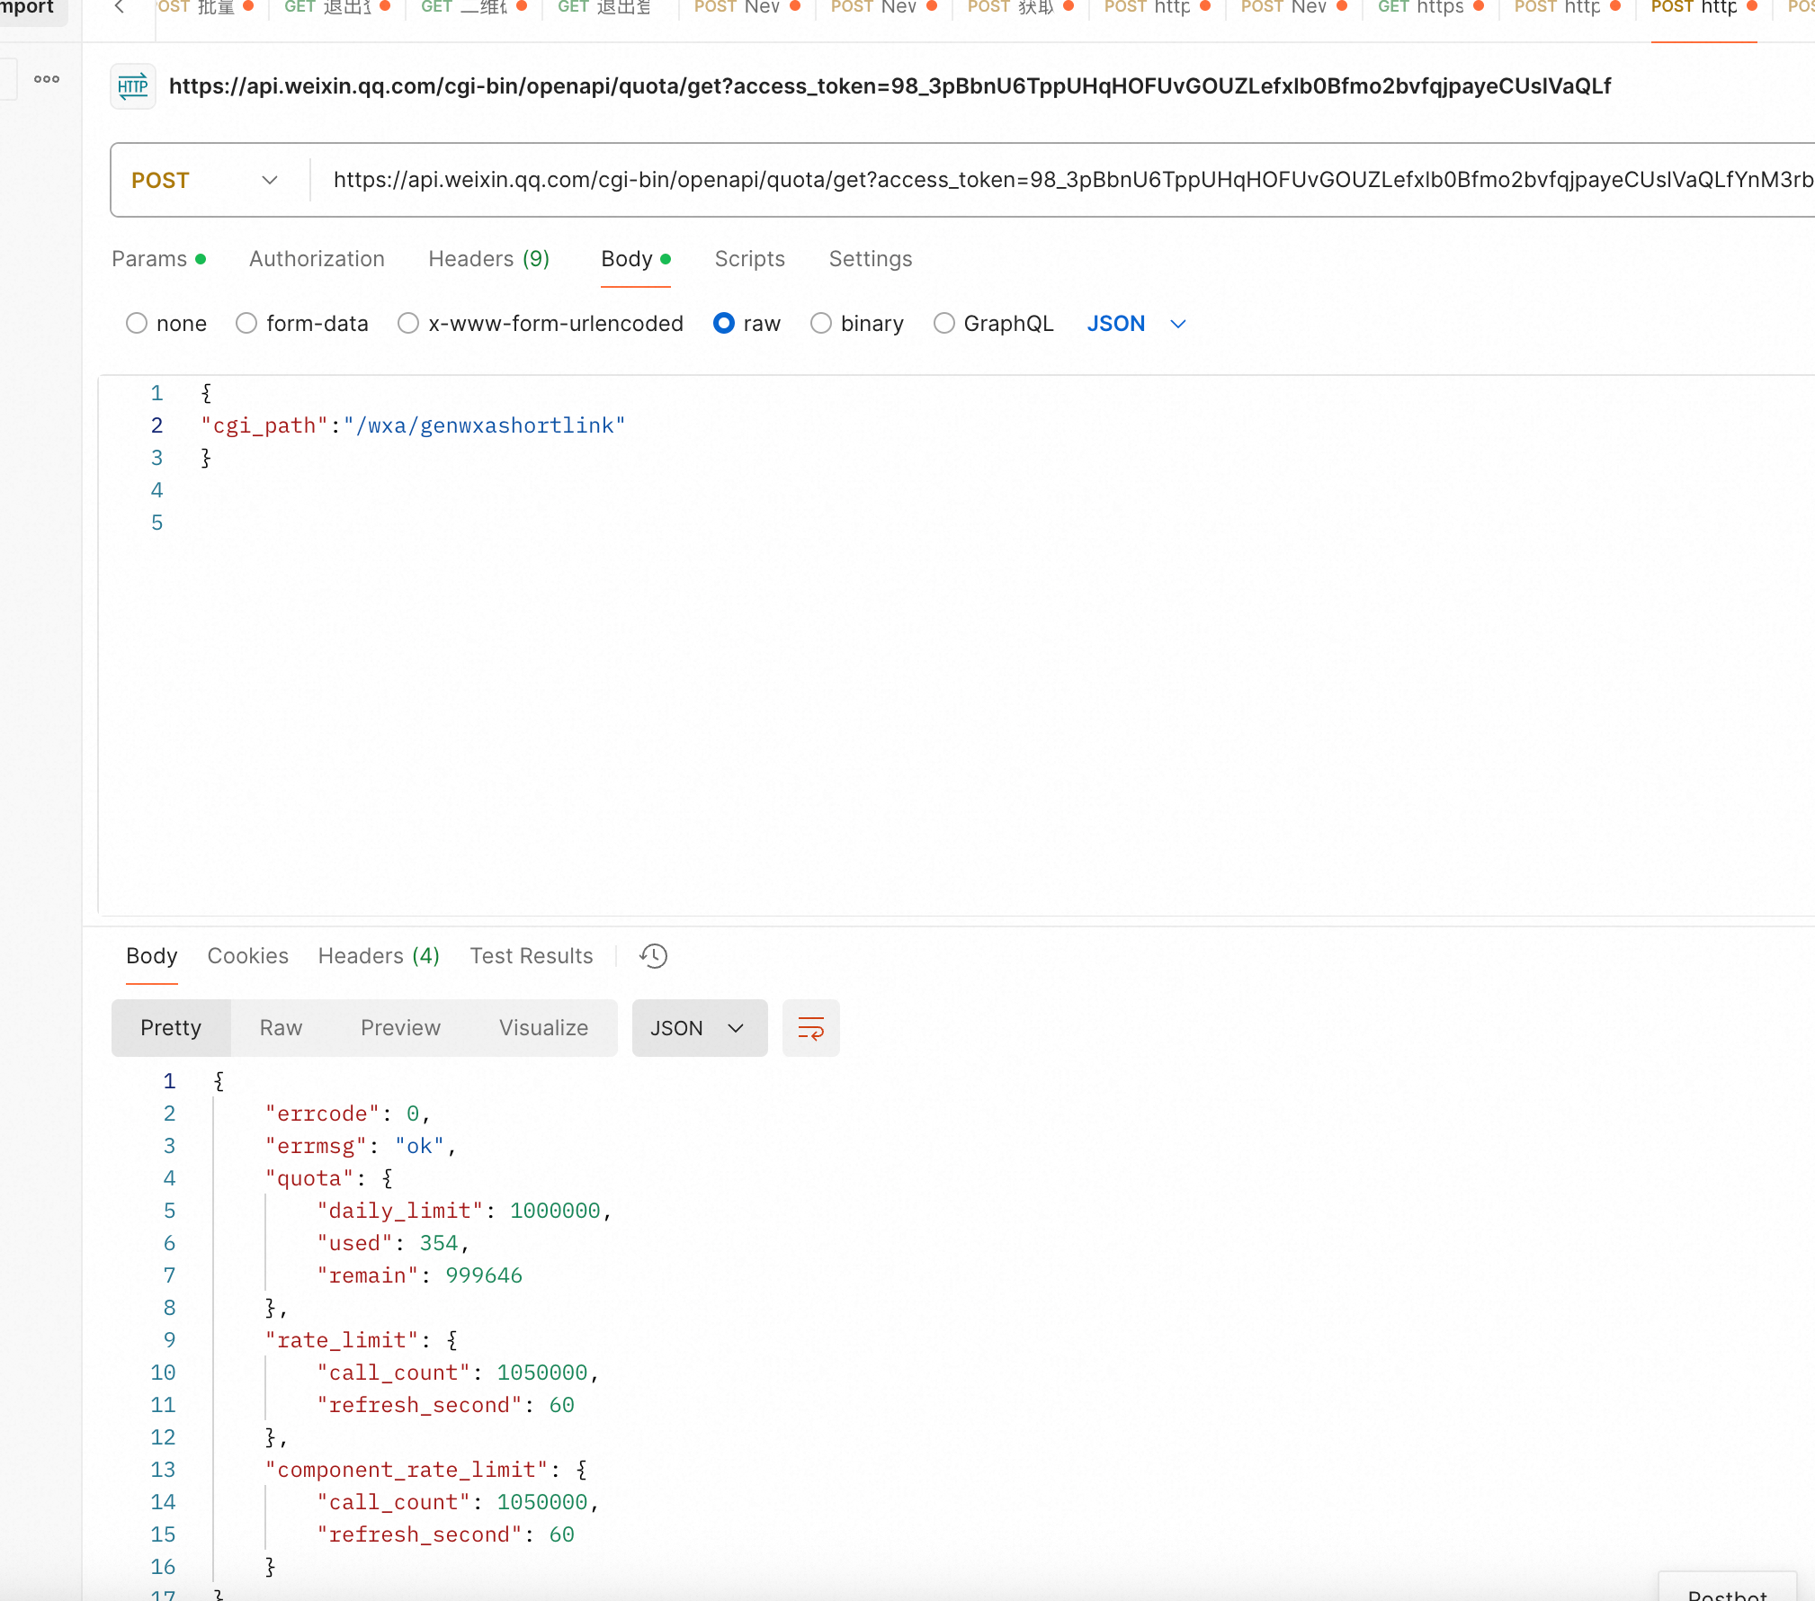Viewport: 1815px width, 1601px height.
Task: Open the Scripts tab
Action: 749,259
